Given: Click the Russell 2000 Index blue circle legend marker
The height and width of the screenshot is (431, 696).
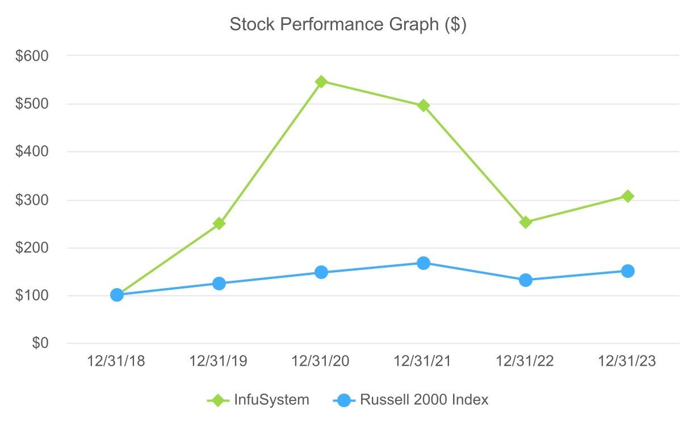Looking at the screenshot, I should [x=343, y=400].
